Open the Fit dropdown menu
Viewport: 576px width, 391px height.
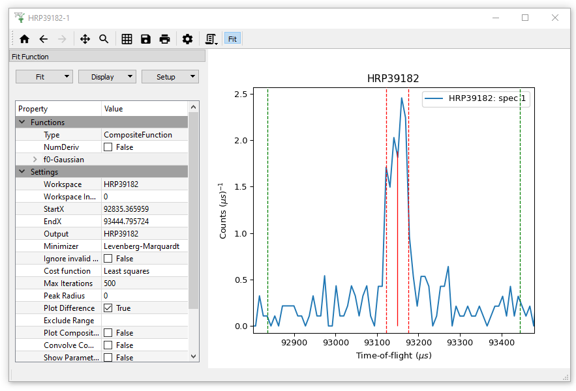coord(44,77)
